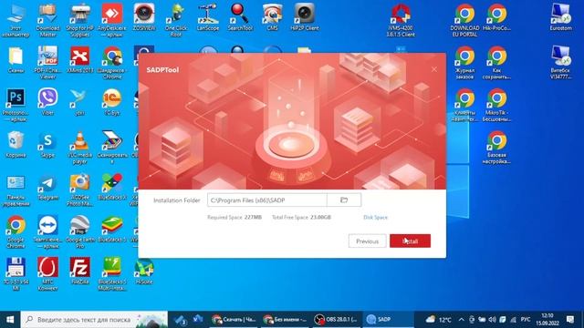The image size is (584, 328).
Task: Edit the Installation Folder path field
Action: pyautogui.click(x=267, y=200)
